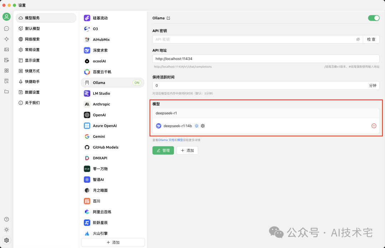Remove deepseek-r1:14b with the minus icon

tap(374, 126)
